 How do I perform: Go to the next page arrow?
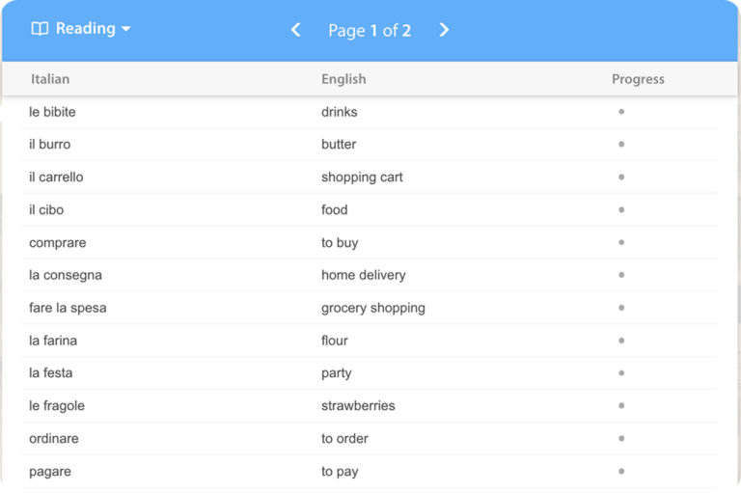tap(444, 30)
